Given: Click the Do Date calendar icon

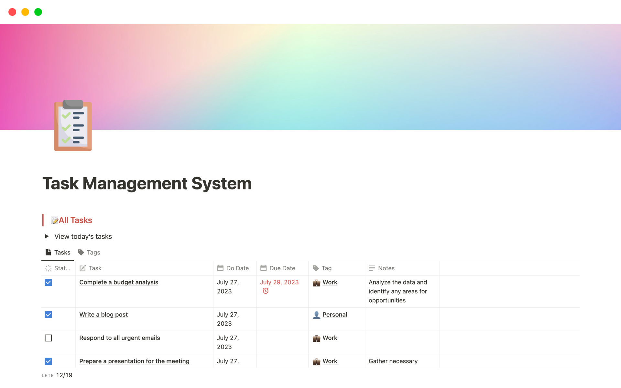Looking at the screenshot, I should 220,268.
